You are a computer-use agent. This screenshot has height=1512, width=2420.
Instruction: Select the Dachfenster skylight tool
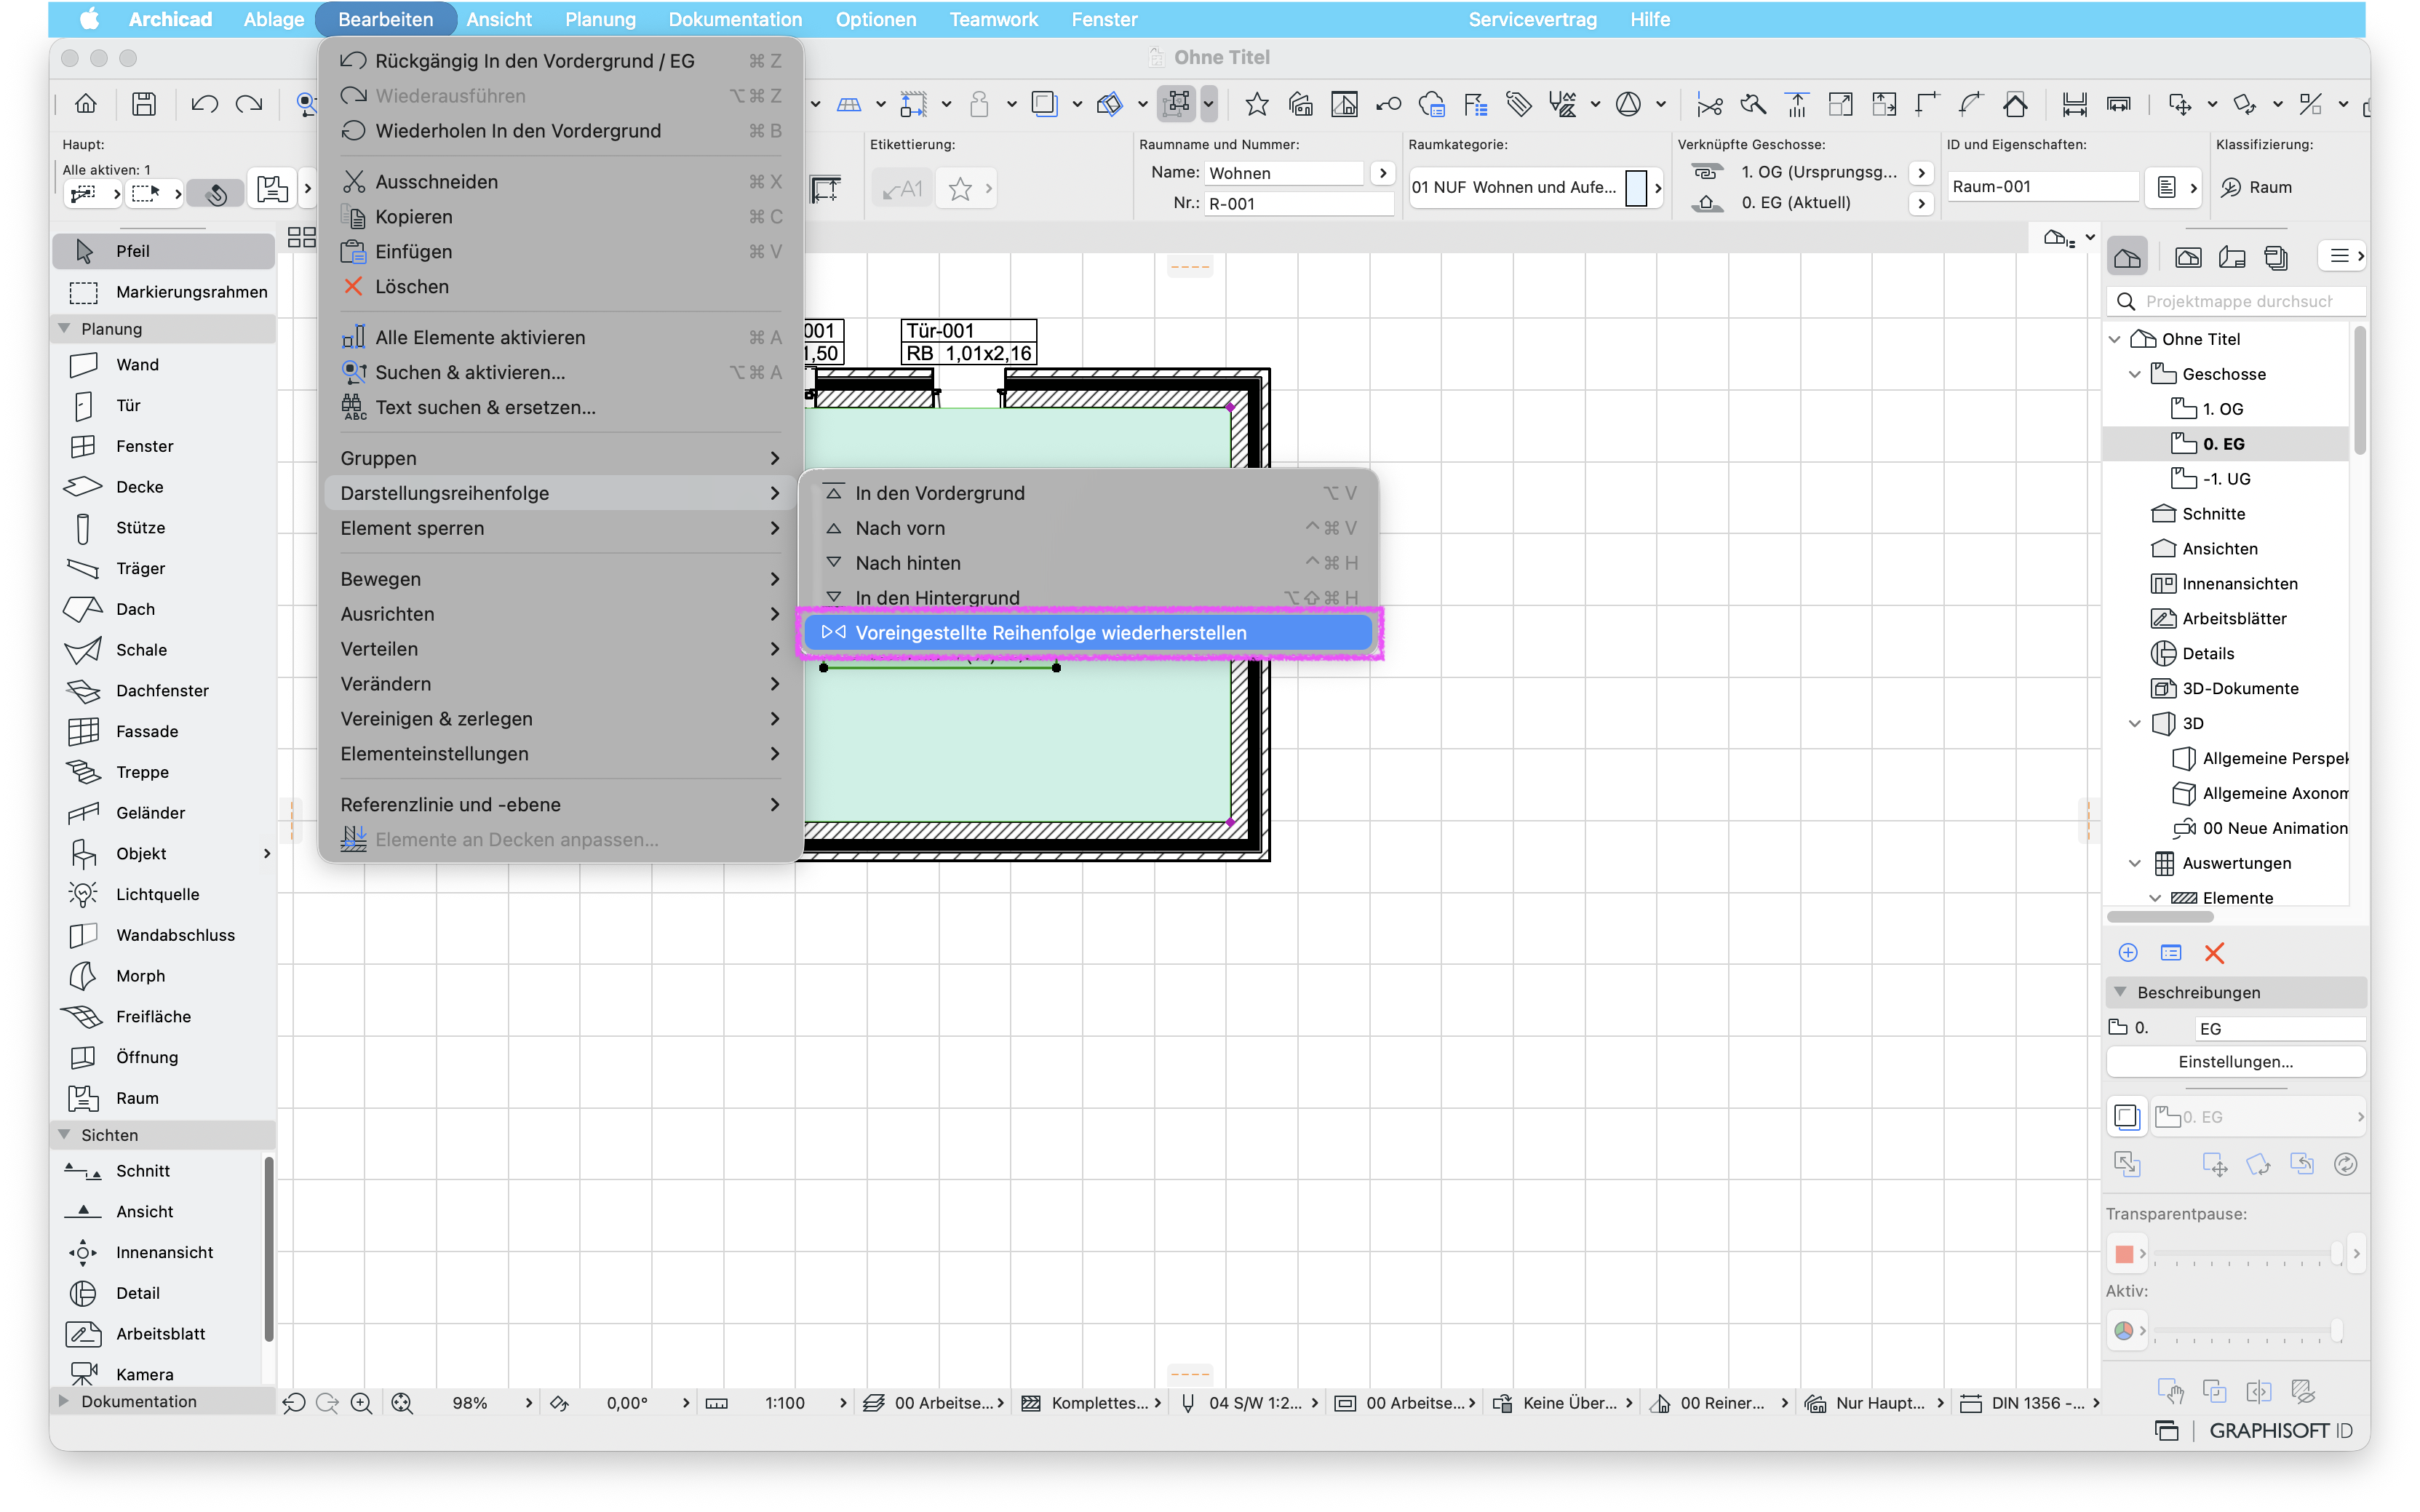(x=163, y=691)
